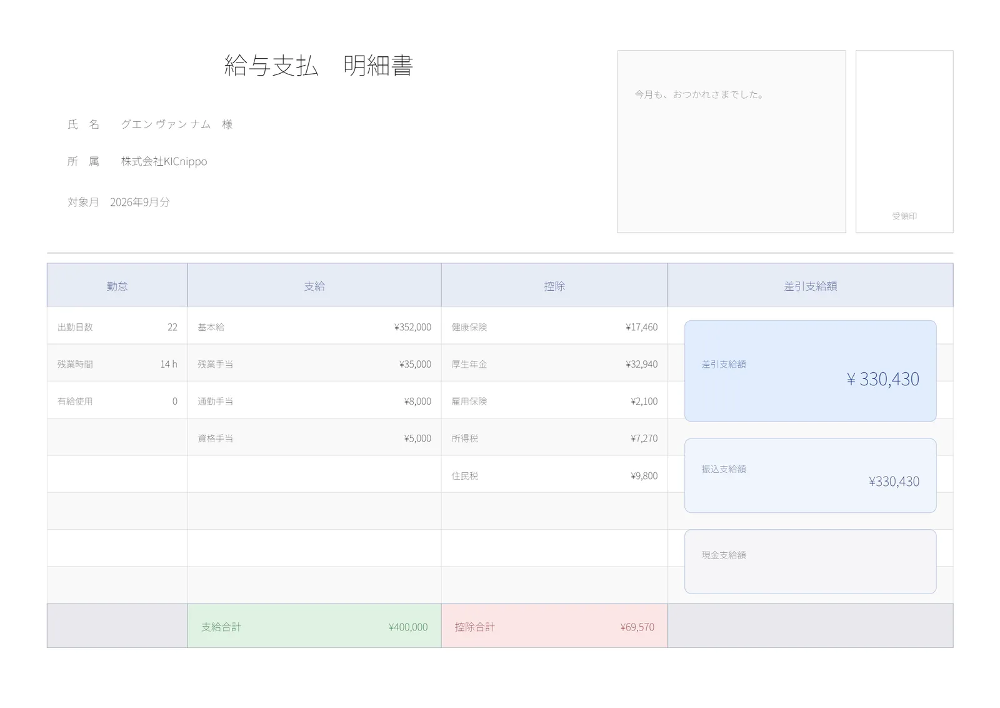1000x708 pixels.
Task: Select the 振込支給額 amount ¥330,430
Action: 894,482
